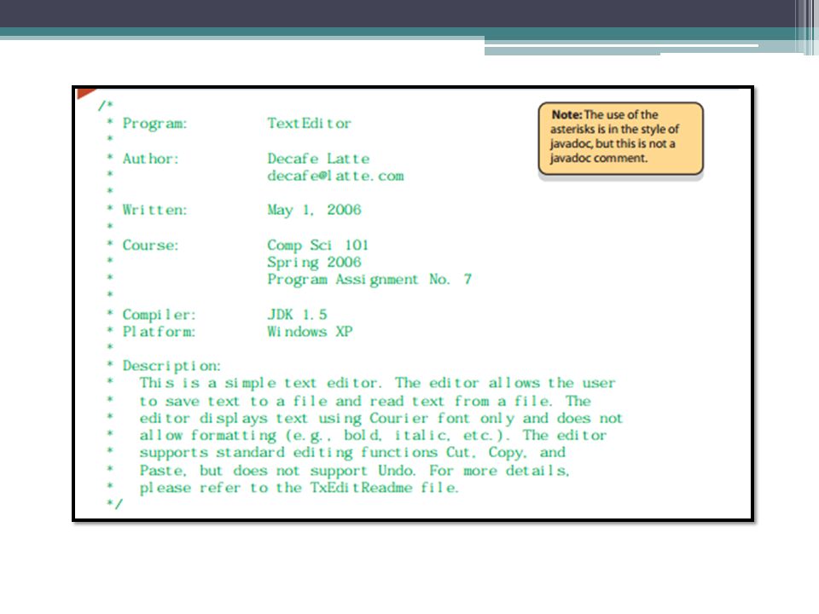Click the 'Description:' heading
819x614 pixels.
[x=171, y=366]
